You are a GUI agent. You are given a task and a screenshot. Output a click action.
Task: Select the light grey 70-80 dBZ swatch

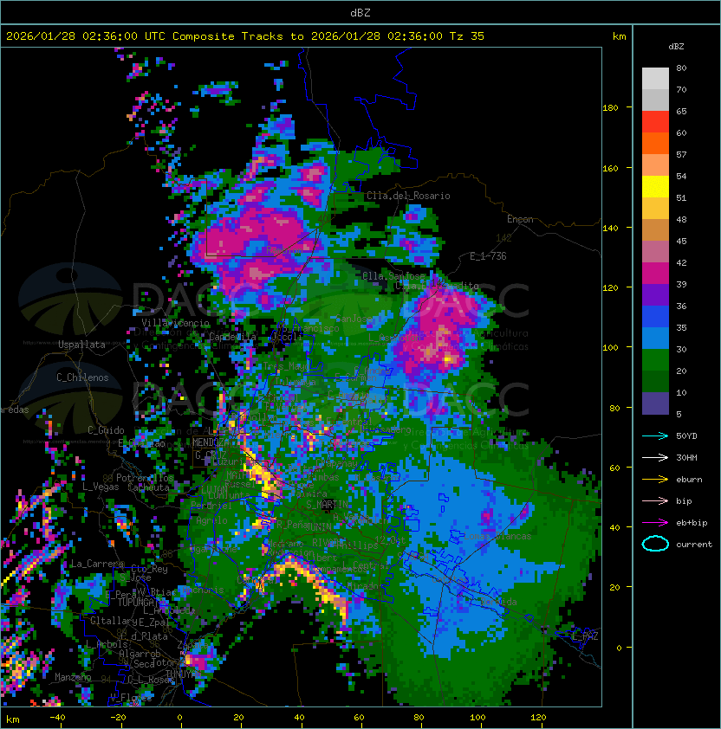(655, 78)
